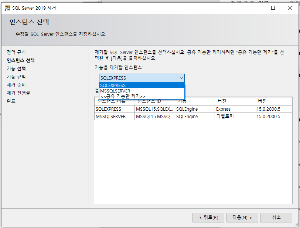Screen dimensions: 300x228
Task: Choose MSSQLSERVER from the dropdown list
Action: 142,91
